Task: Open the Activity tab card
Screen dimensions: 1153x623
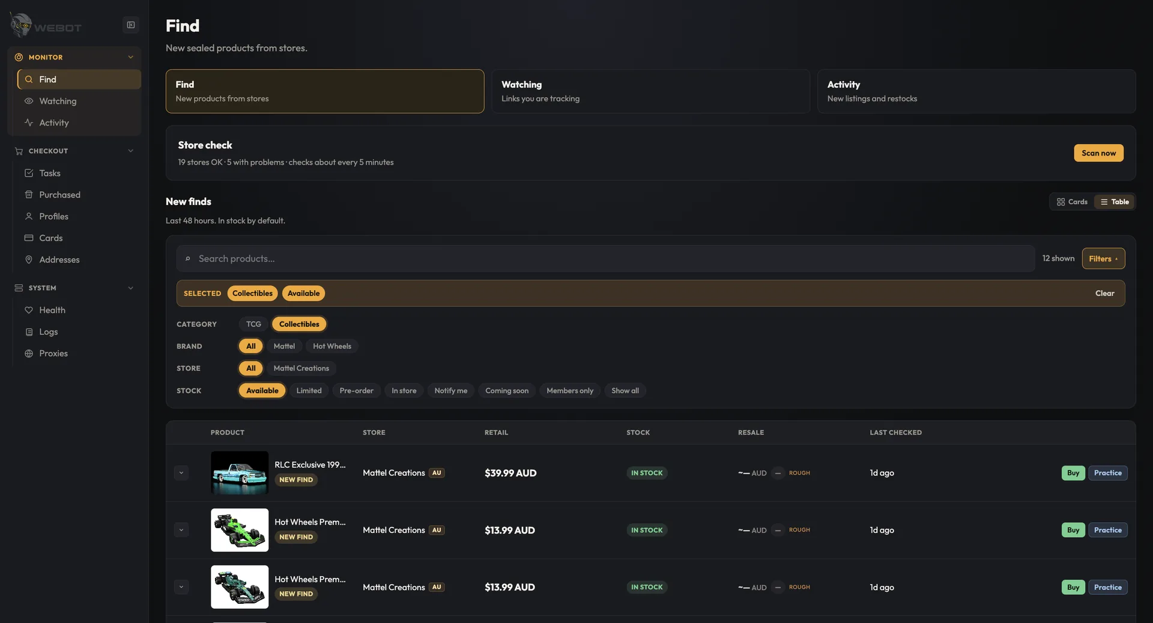Action: 976,91
